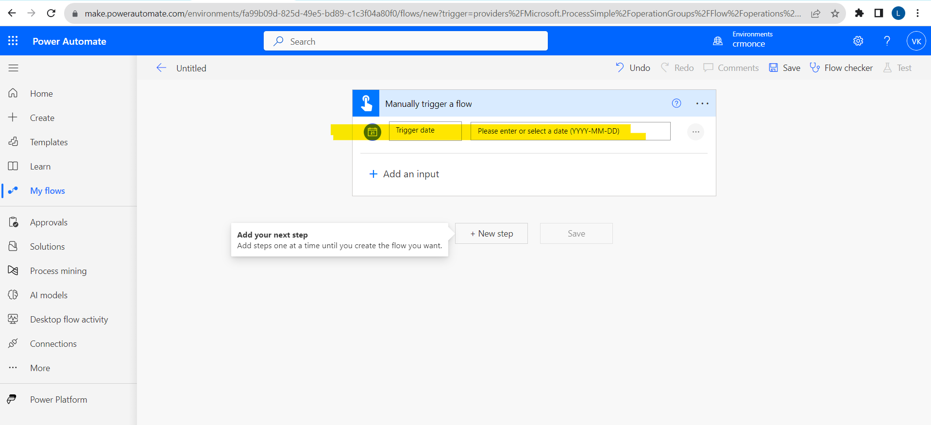The height and width of the screenshot is (425, 931).
Task: Click the AI models brain icon
Action: 13,294
